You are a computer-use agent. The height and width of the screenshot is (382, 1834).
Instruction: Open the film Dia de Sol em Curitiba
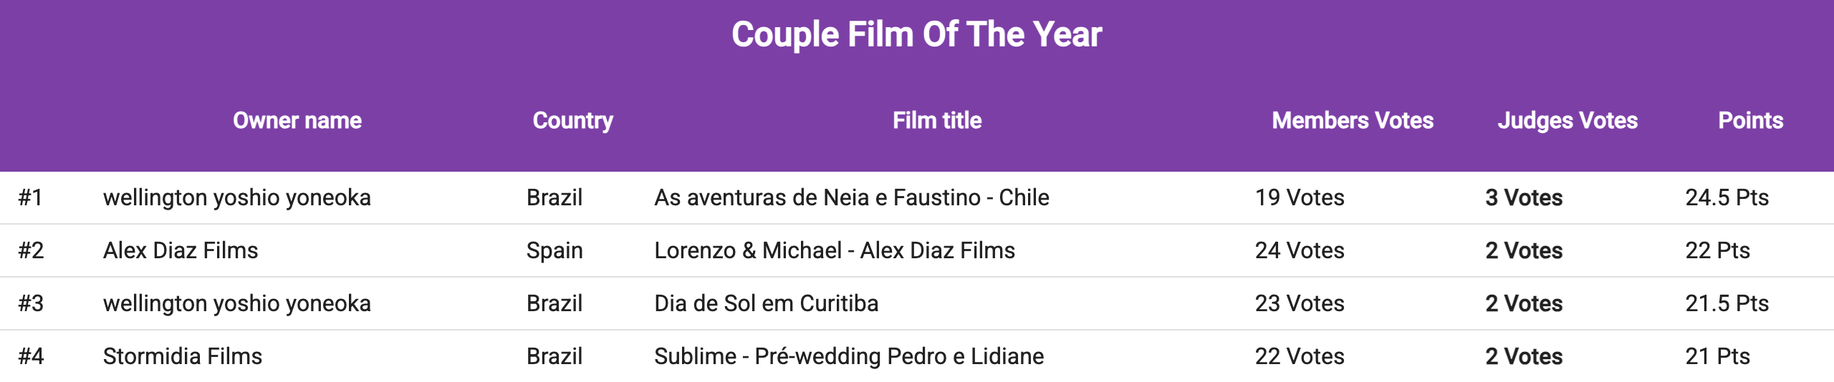[x=766, y=303]
